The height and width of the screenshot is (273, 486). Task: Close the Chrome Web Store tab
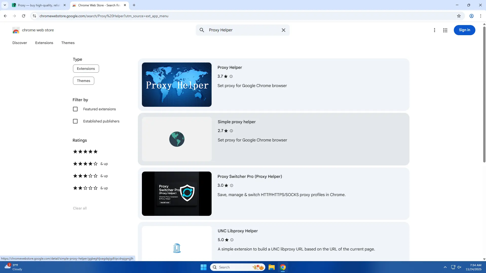click(125, 5)
